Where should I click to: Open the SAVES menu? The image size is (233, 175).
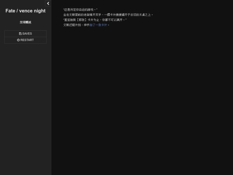coord(25,34)
